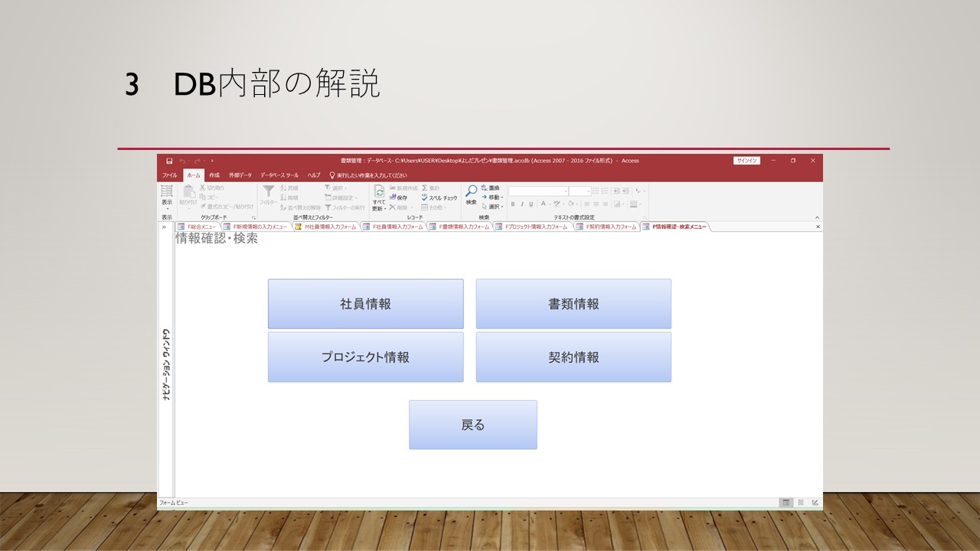Click the Save icon in quick access toolbar
This screenshot has height=551, width=980.
(169, 161)
